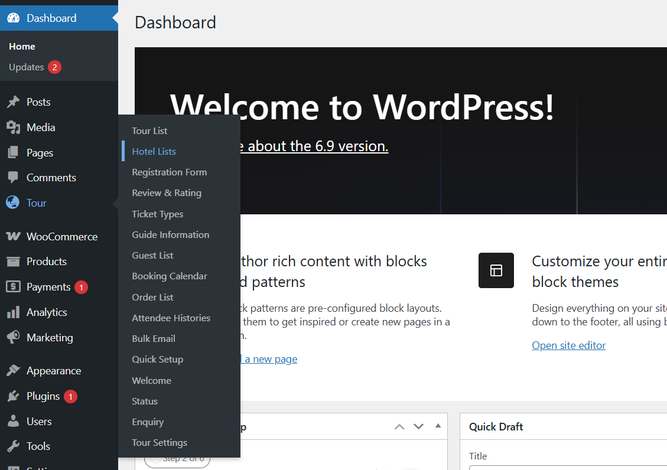This screenshot has height=470, width=667.
Task: Click the Plugins menu item with update badge
Action: 43,396
